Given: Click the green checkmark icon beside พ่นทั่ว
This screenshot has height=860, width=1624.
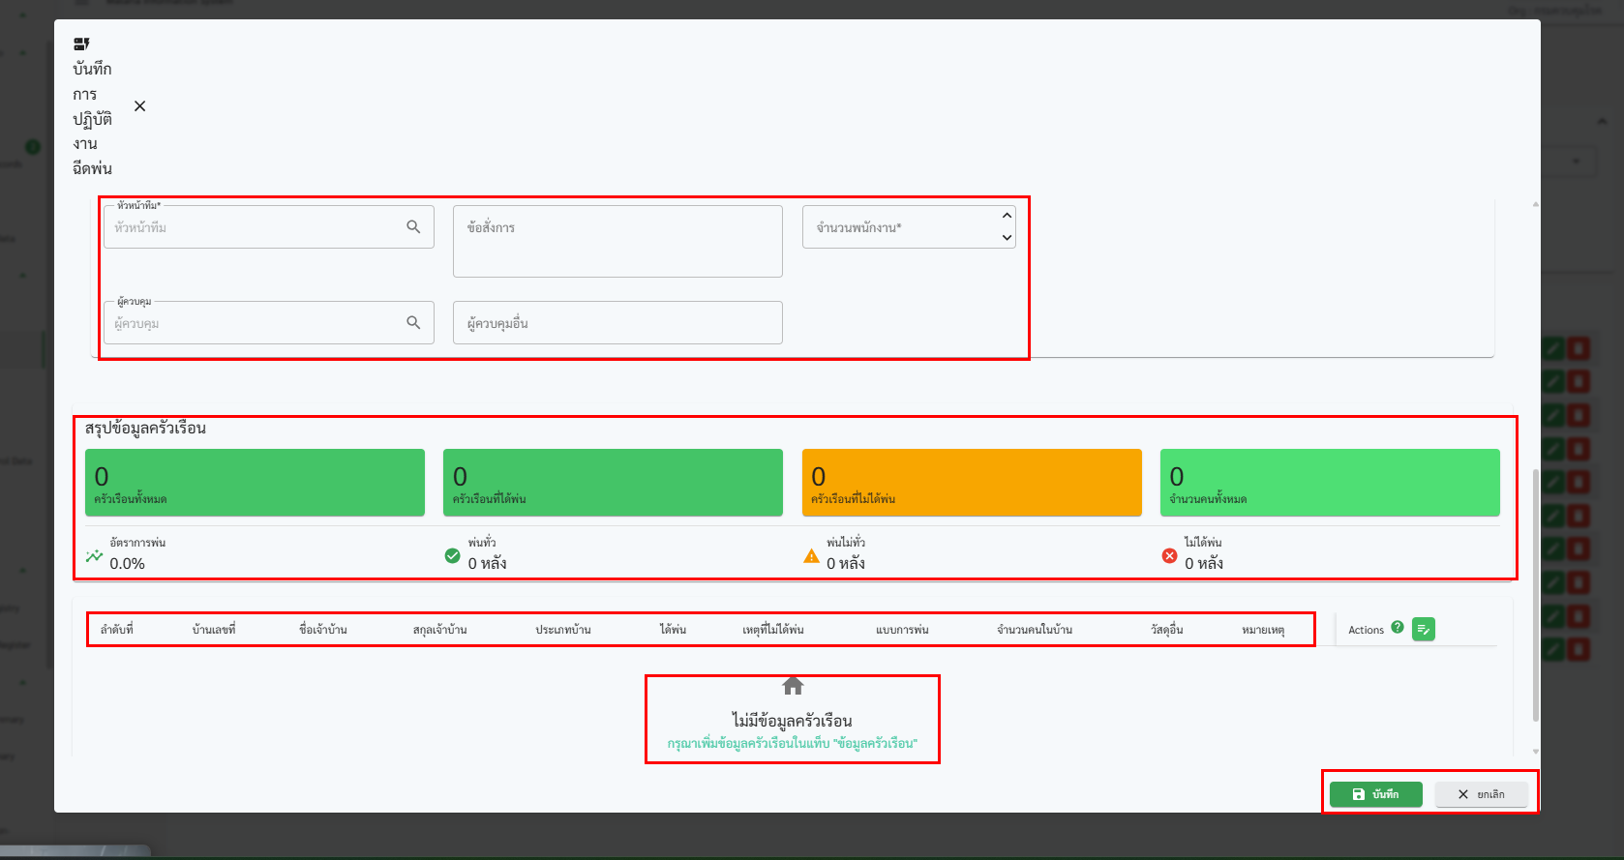Looking at the screenshot, I should coord(452,555).
